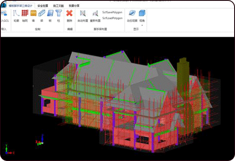Open the 施工文档 ribbon tab
Screen dimensions: 235x161
58,6
